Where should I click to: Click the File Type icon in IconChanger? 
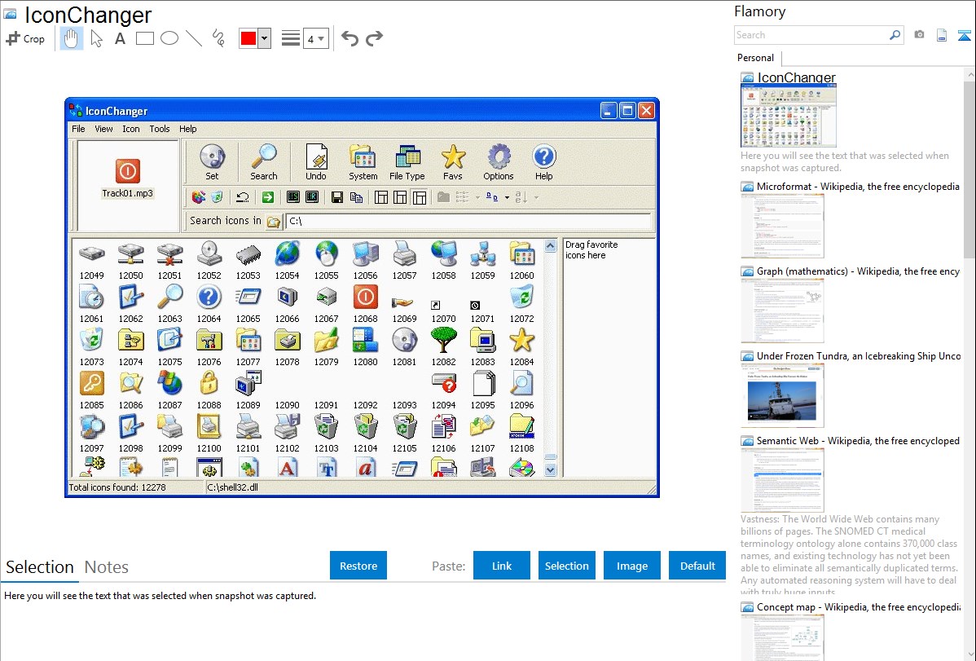407,162
